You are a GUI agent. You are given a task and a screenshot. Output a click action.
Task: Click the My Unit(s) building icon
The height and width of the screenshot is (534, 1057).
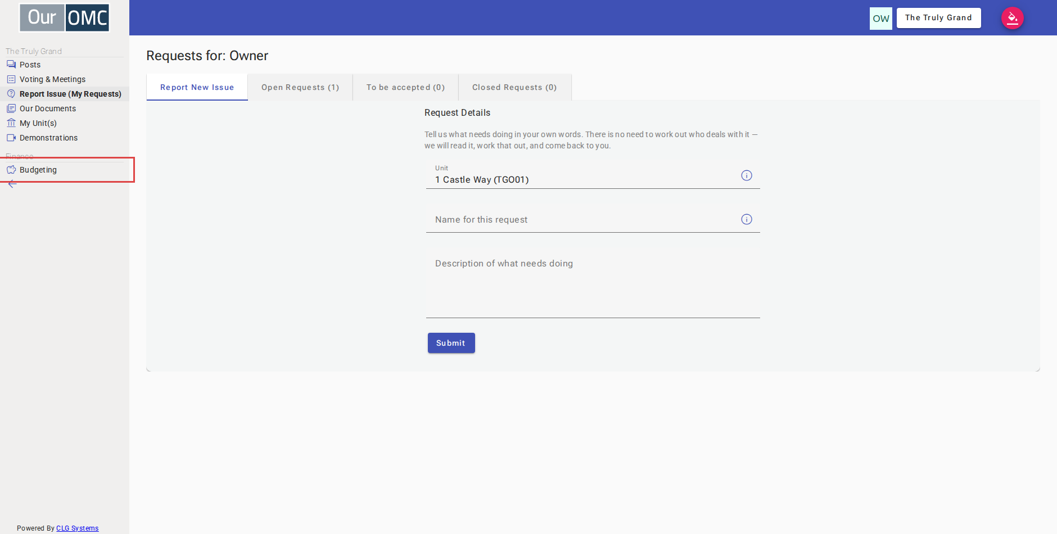pos(11,123)
